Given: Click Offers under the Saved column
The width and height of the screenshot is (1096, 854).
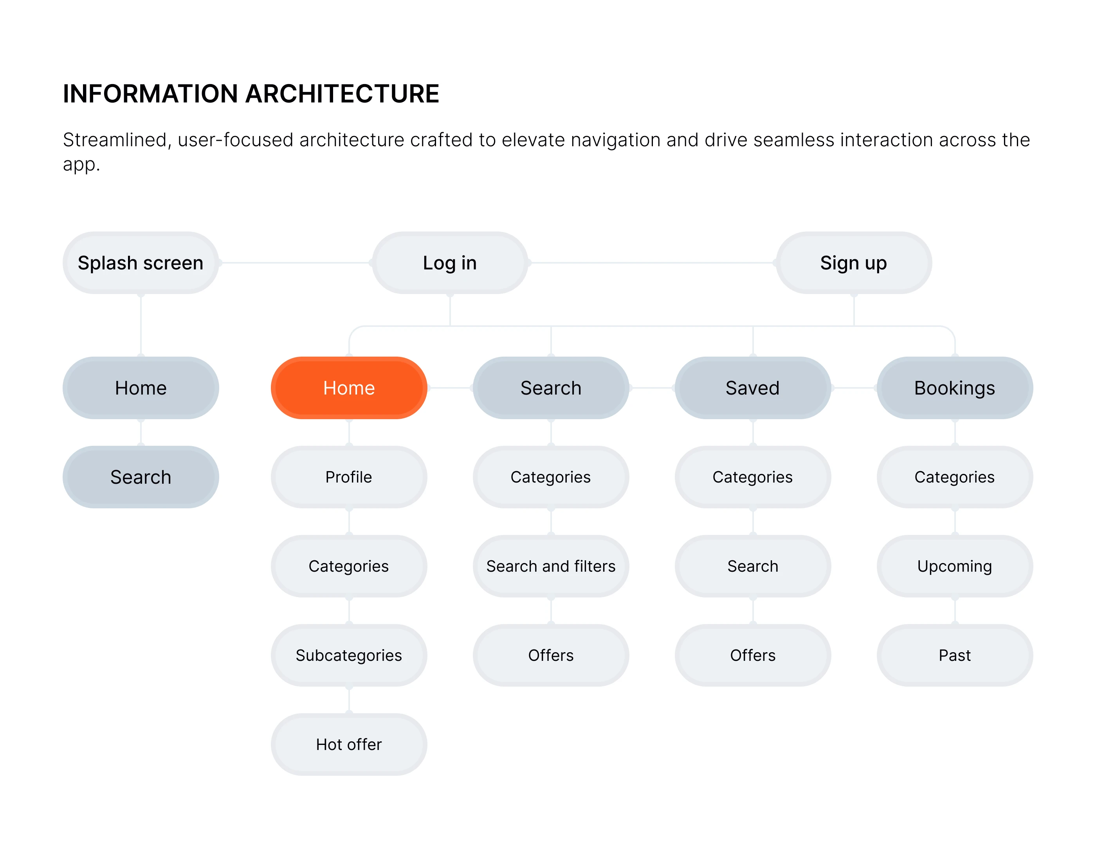Looking at the screenshot, I should click(752, 655).
